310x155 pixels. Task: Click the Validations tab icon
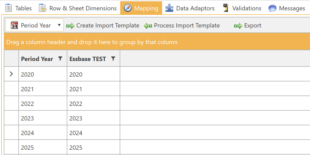pyautogui.click(x=226, y=8)
